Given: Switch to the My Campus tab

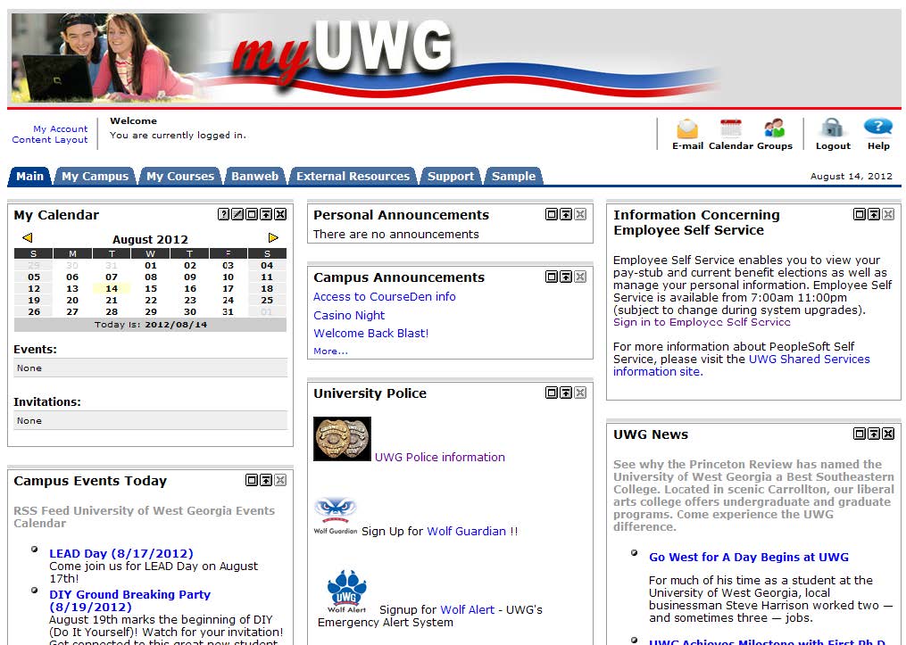Looking at the screenshot, I should coord(96,176).
